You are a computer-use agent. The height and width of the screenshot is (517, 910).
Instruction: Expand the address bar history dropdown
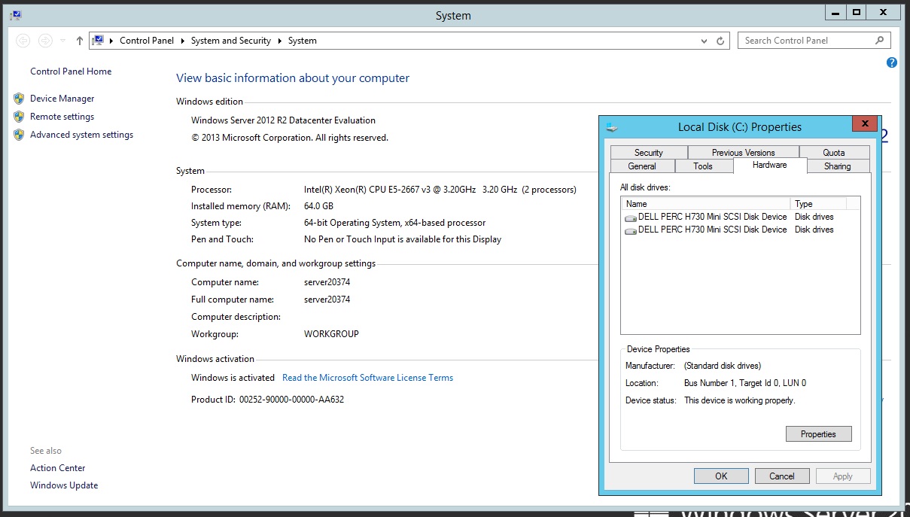(704, 41)
